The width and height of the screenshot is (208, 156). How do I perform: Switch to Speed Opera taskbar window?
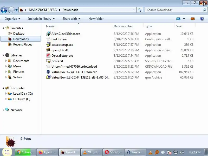tap(114, 152)
